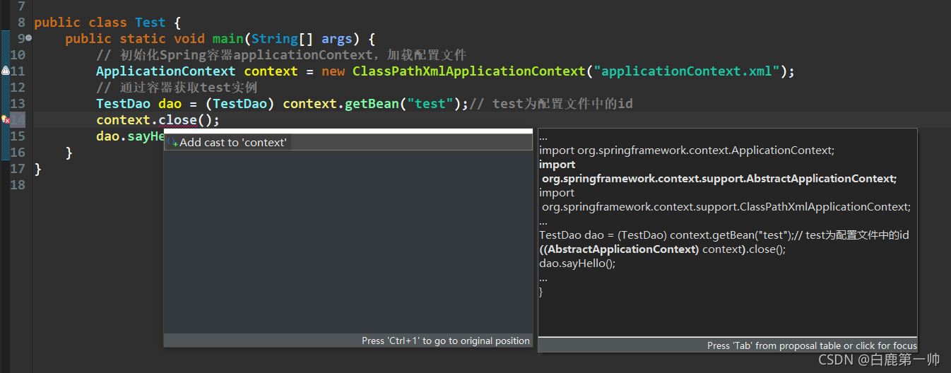Click line number 18 in the gutter
Viewport: 951px width, 373px height.
pyautogui.click(x=18, y=185)
